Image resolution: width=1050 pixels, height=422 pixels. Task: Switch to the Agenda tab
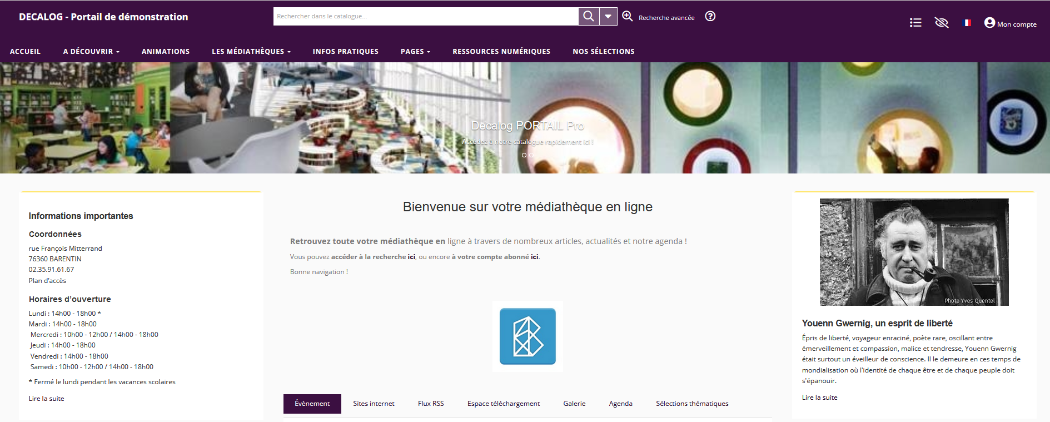coord(620,404)
